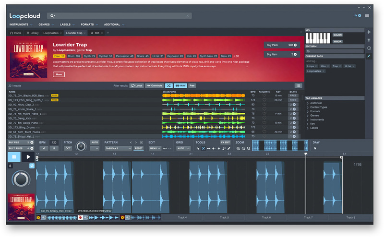Select the scissors cut tool
The width and height of the screenshot is (384, 237).
click(x=203, y=149)
